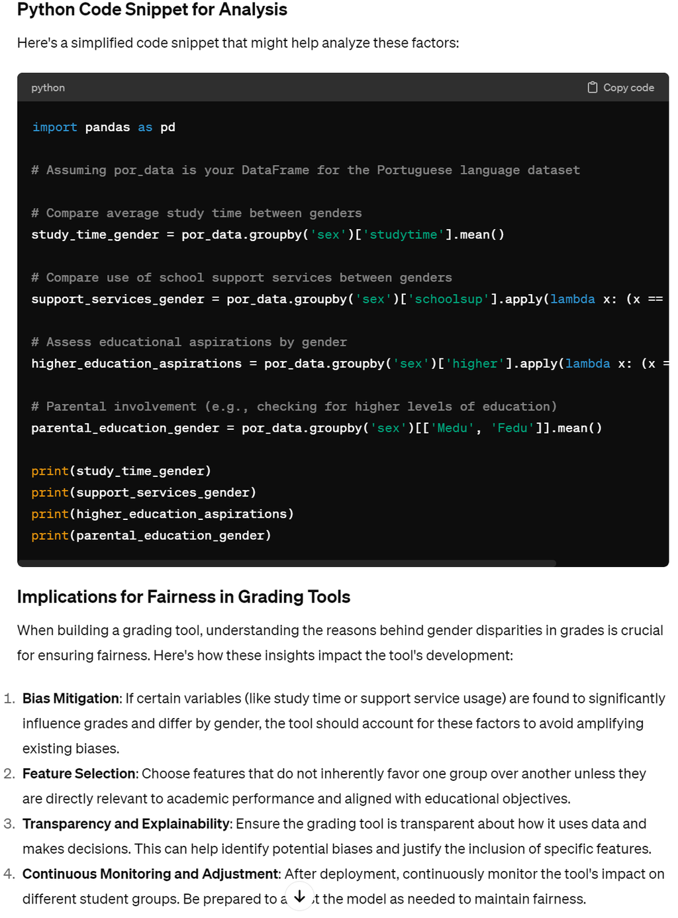The image size is (678, 918).
Task: Click the scroll-to-bottom arrow icon
Action: 300,897
